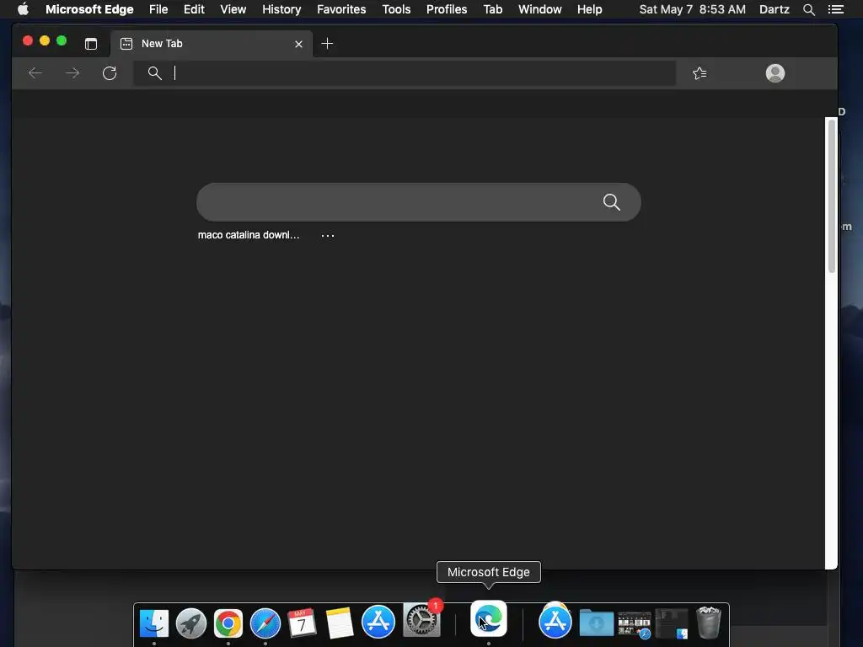Open the maco catalina download quick link
The width and height of the screenshot is (863, 647).
coord(249,235)
